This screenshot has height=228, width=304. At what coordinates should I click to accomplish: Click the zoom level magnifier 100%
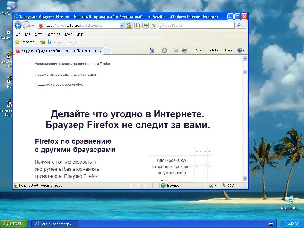pos(228,186)
